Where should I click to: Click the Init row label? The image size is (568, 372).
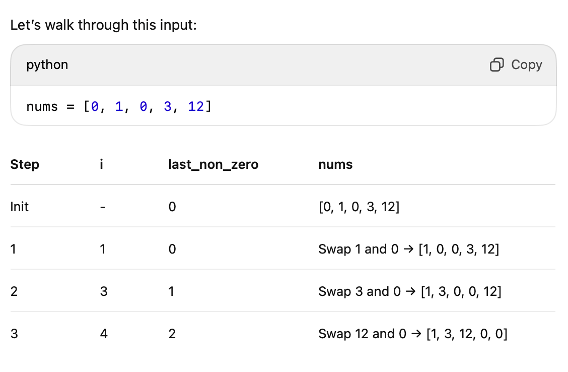tap(19, 207)
